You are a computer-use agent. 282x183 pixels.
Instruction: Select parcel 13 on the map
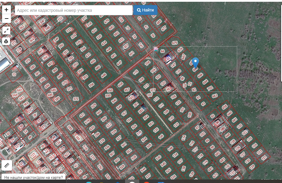pyautogui.click(x=14, y=74)
